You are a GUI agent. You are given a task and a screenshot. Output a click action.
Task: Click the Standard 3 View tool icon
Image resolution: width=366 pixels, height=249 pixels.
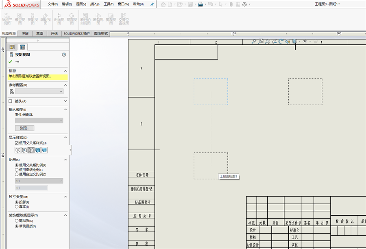coord(7,19)
